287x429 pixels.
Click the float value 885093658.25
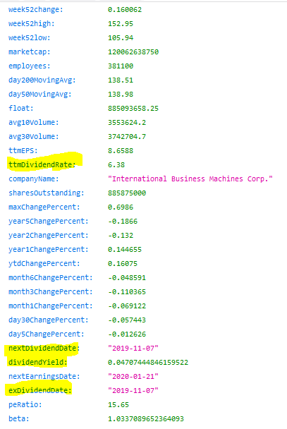click(x=133, y=109)
